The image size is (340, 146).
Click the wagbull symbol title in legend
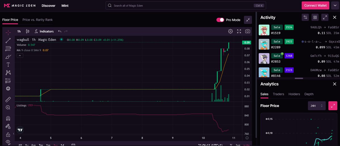(x=36, y=40)
